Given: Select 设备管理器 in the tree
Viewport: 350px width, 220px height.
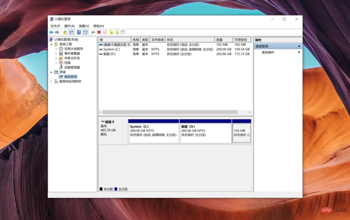Looking at the screenshot, I should [x=72, y=67].
